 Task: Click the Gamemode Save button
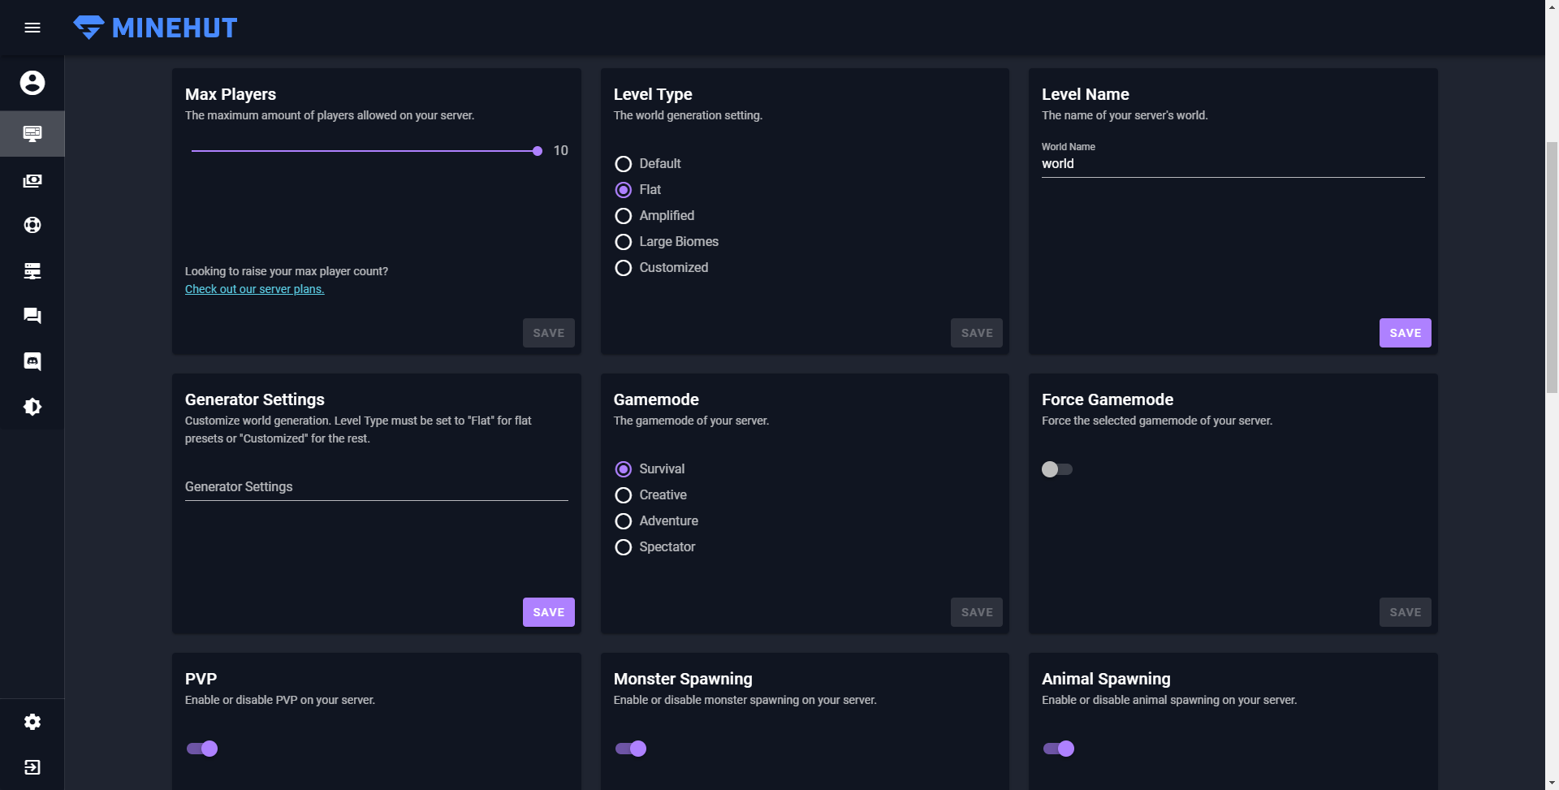977,612
